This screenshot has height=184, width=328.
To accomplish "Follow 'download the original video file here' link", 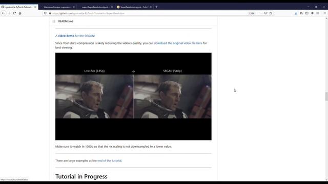I will pos(178,43).
